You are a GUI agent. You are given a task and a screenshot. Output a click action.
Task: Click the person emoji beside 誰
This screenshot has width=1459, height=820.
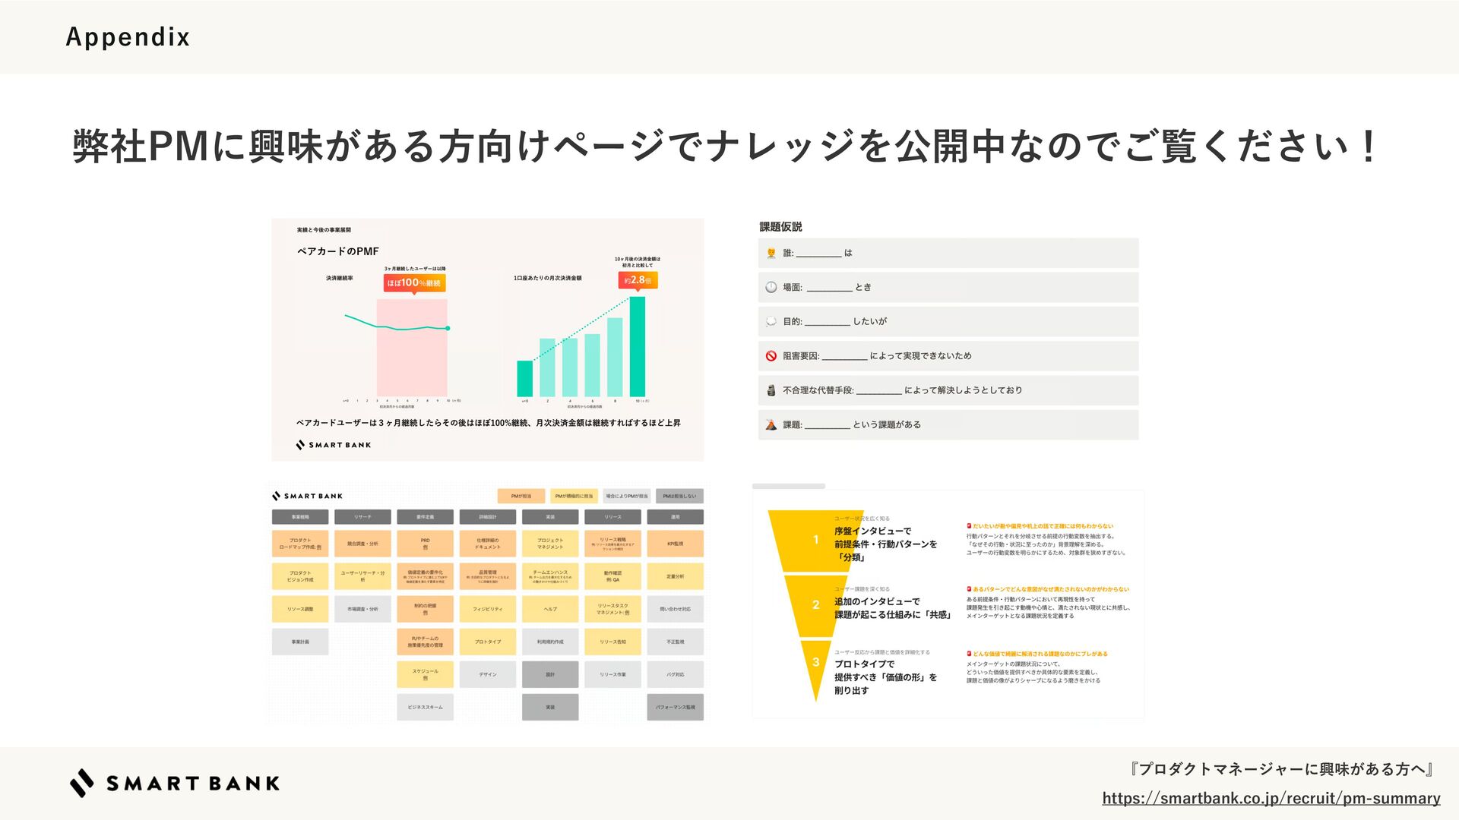tap(771, 253)
